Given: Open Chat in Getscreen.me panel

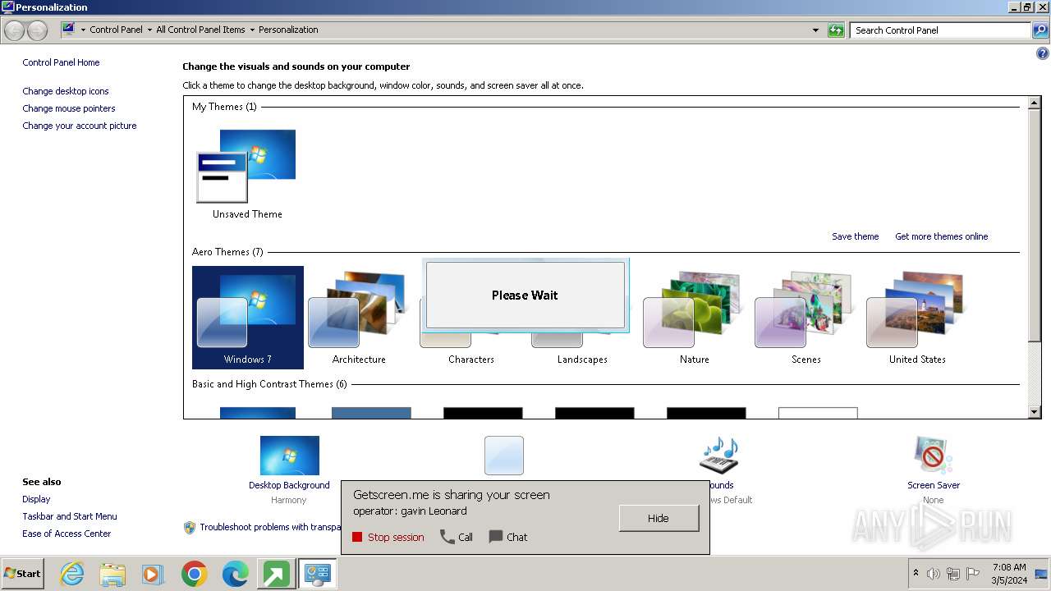Looking at the screenshot, I should pyautogui.click(x=508, y=537).
